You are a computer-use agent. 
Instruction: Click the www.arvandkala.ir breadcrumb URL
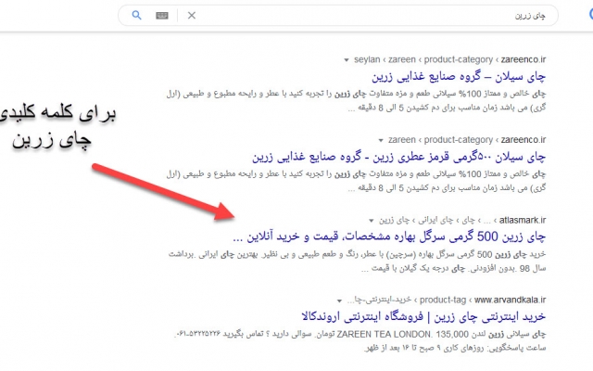[510, 301]
